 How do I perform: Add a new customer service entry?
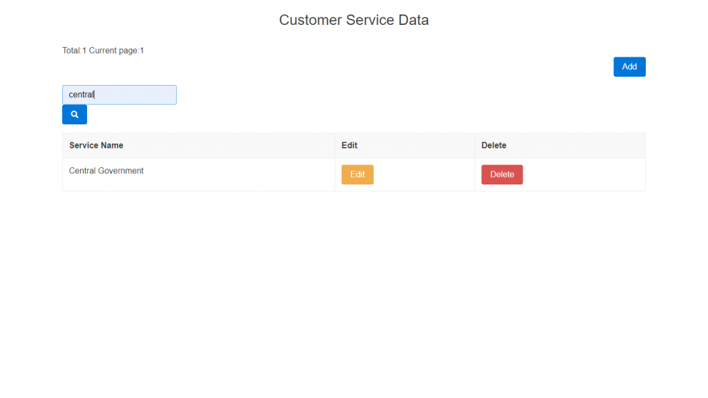[629, 67]
